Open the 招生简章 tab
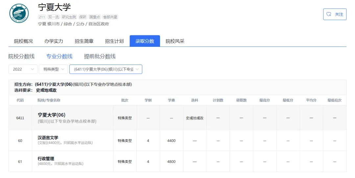The height and width of the screenshot is (178, 355). click(x=84, y=41)
